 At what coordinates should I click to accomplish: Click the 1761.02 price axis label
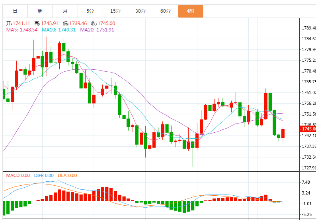308,92
